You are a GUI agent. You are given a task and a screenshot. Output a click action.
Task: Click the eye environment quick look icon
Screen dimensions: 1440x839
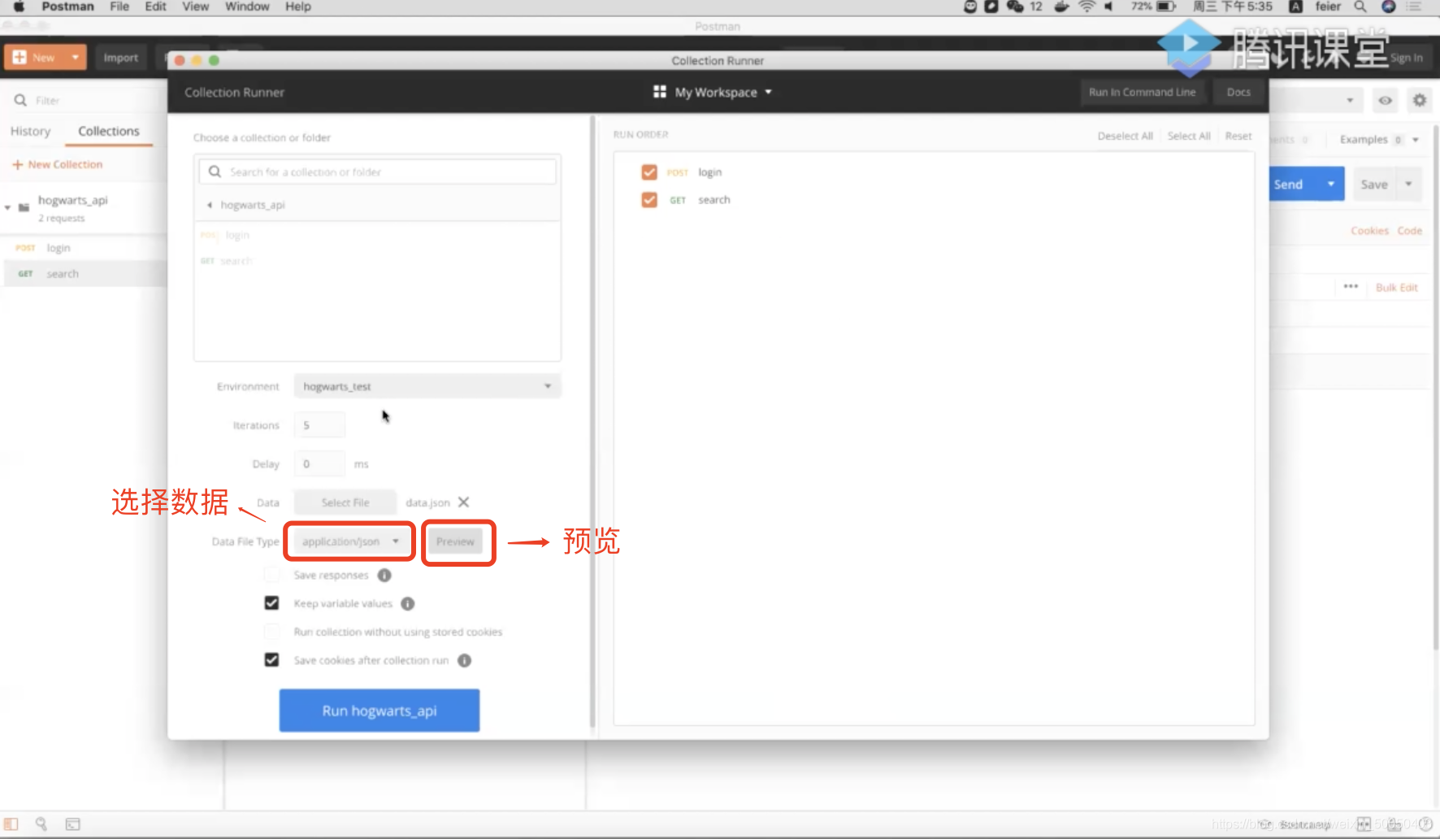click(1385, 101)
